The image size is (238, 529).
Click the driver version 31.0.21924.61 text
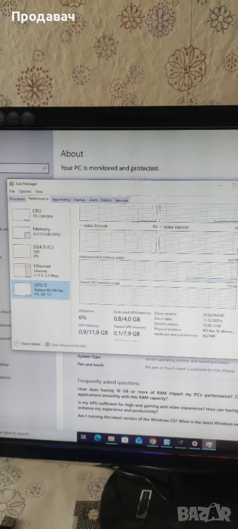point(214,315)
